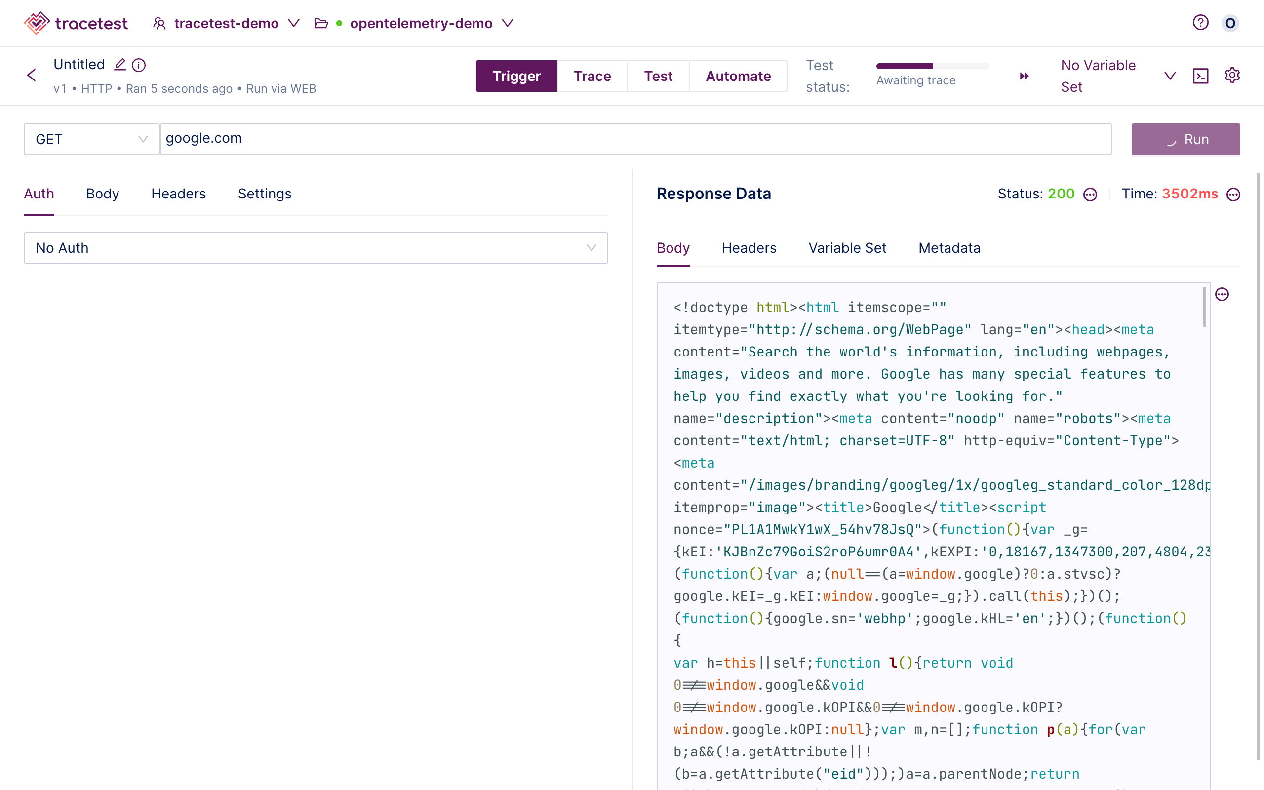Open the user avatar menu O

tap(1230, 23)
